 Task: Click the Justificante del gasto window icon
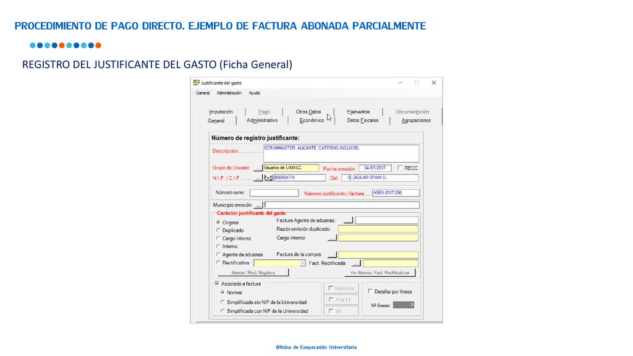pyautogui.click(x=196, y=83)
